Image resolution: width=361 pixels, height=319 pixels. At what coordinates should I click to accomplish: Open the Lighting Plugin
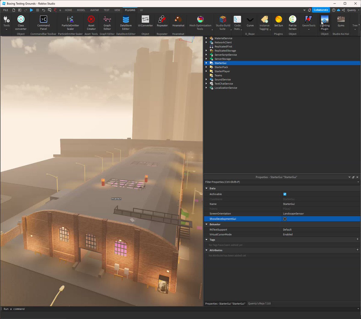[325, 23]
